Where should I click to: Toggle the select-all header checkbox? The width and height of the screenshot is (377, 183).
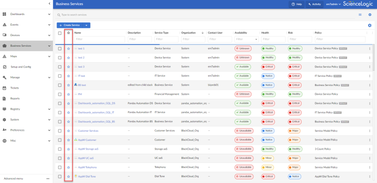point(60,33)
